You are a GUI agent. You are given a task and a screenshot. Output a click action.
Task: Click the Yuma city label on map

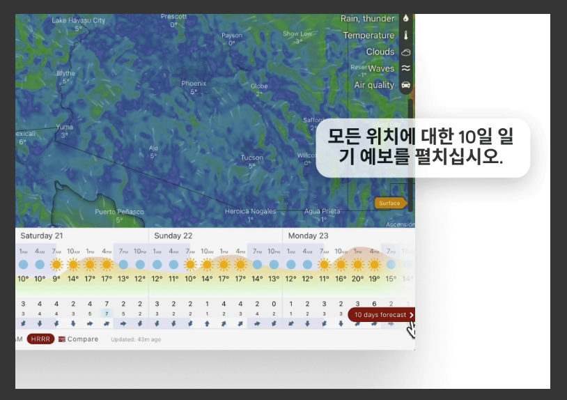click(x=64, y=127)
